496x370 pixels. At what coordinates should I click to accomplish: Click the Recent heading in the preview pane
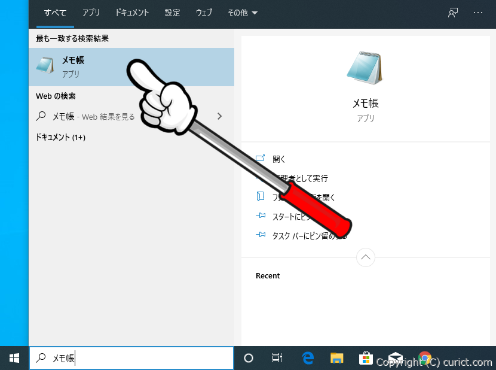pos(268,276)
